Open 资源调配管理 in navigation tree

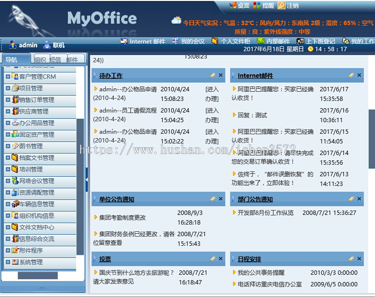[37, 193]
